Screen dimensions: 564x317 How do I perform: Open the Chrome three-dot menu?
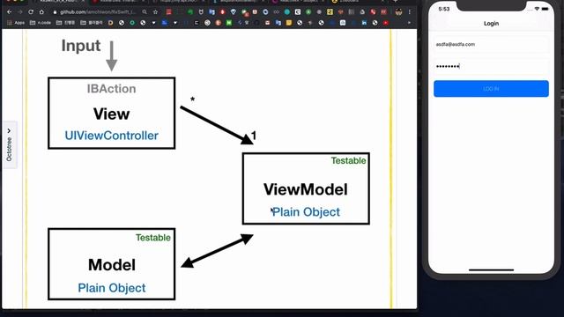click(409, 11)
